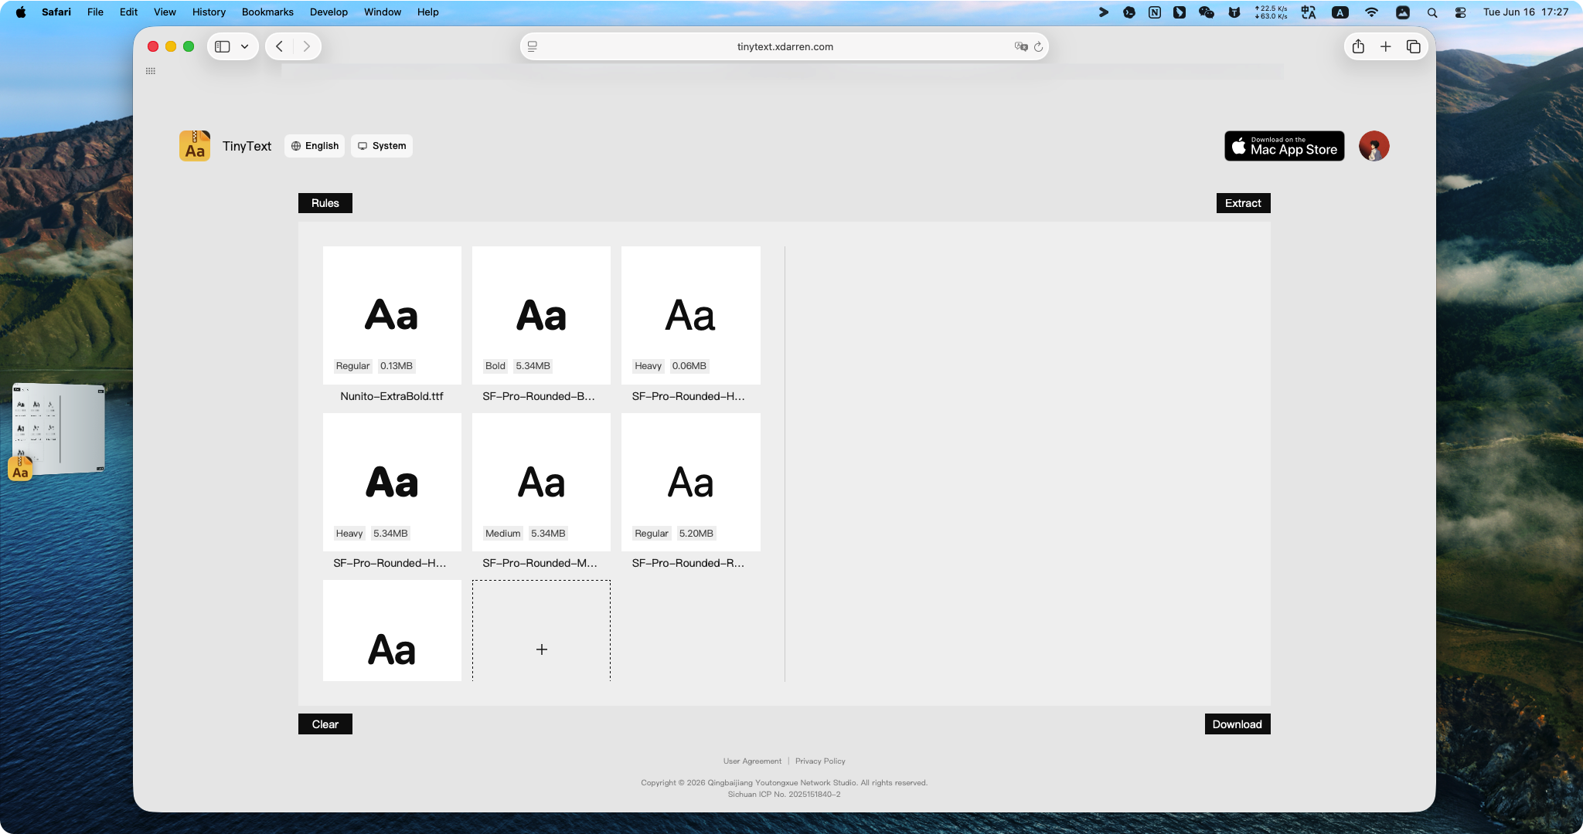Go forward with Safari forward arrow
This screenshot has height=834, width=1583.
tap(307, 46)
